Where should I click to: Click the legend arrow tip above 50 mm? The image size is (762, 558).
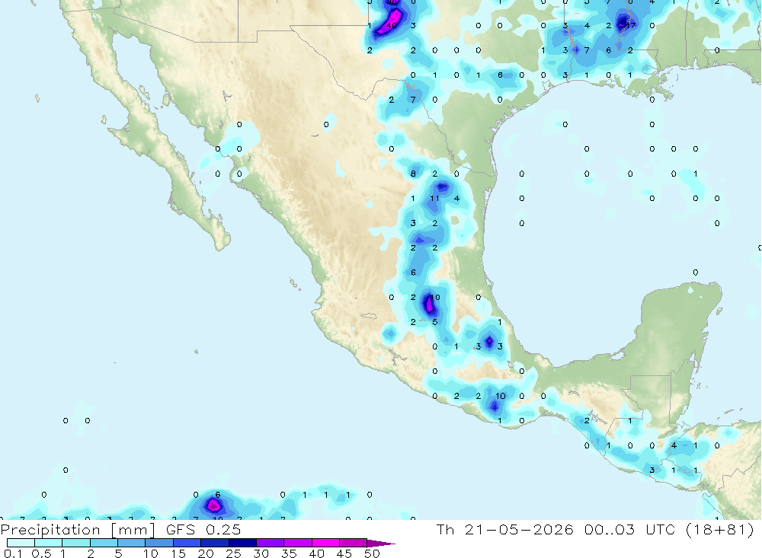tap(380, 543)
